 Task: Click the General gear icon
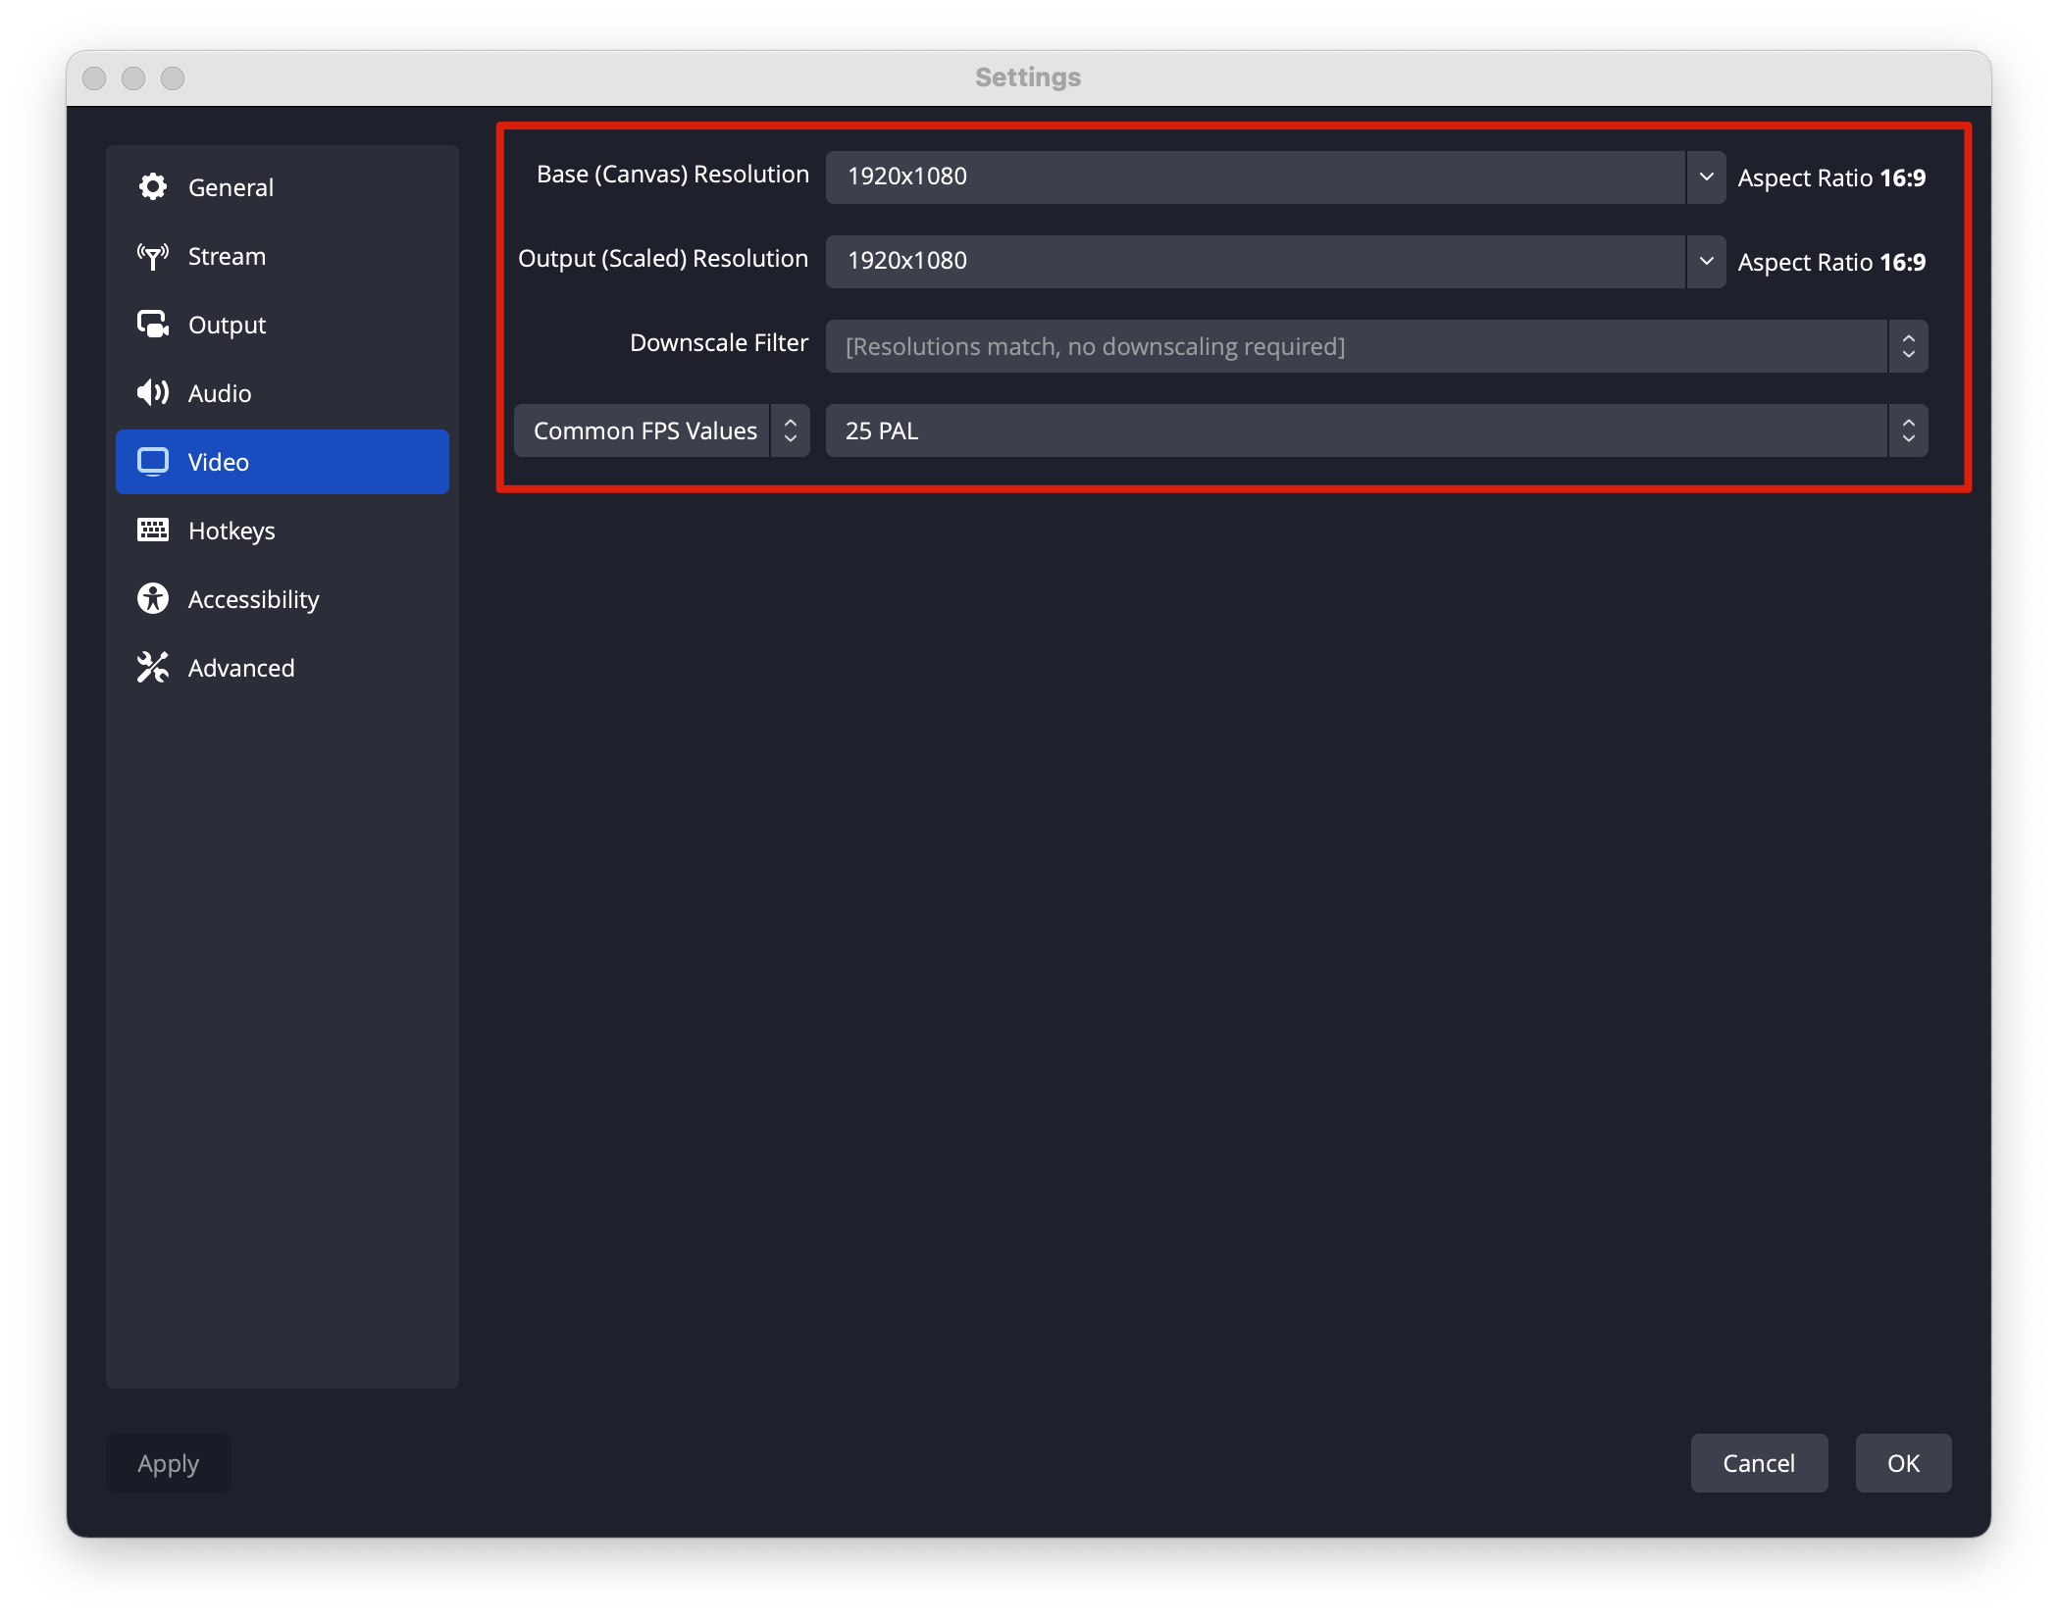coord(153,186)
